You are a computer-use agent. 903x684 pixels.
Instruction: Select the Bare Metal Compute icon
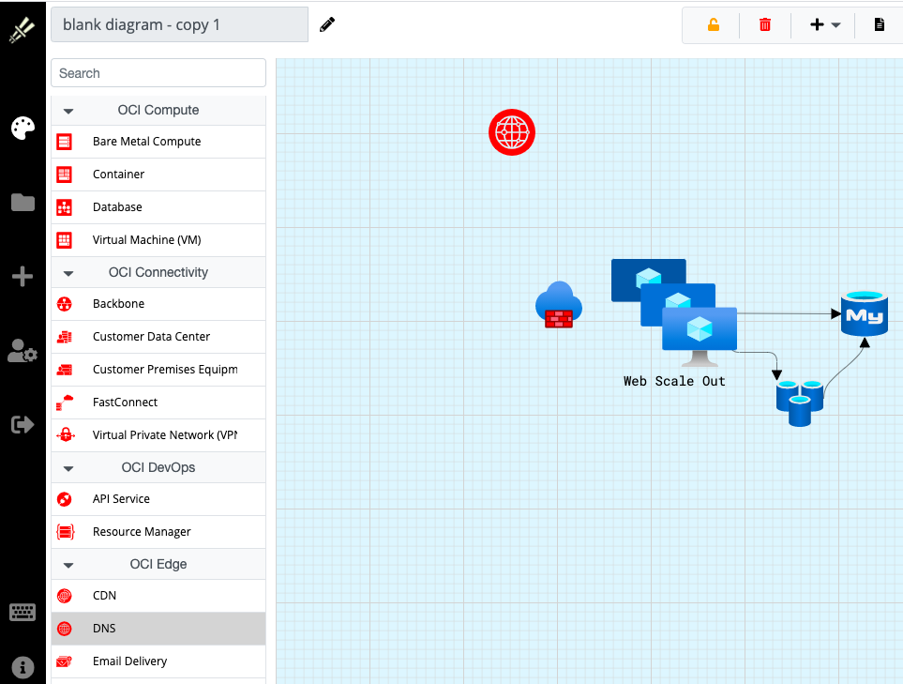pos(65,142)
